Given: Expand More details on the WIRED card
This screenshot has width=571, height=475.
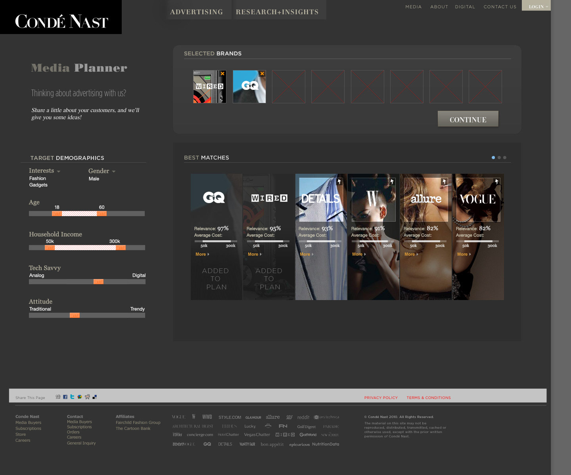Looking at the screenshot, I should click(255, 254).
